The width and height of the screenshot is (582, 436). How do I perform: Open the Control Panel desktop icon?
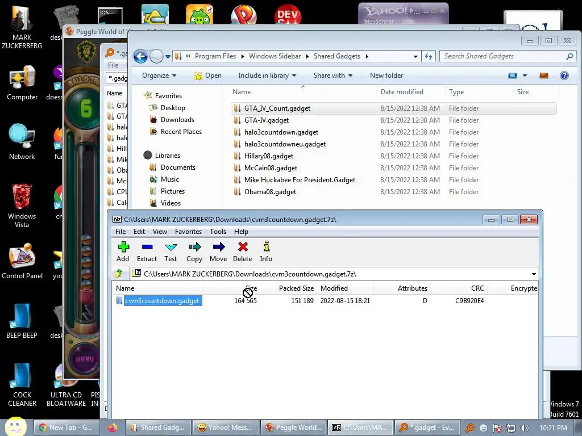[x=22, y=261]
